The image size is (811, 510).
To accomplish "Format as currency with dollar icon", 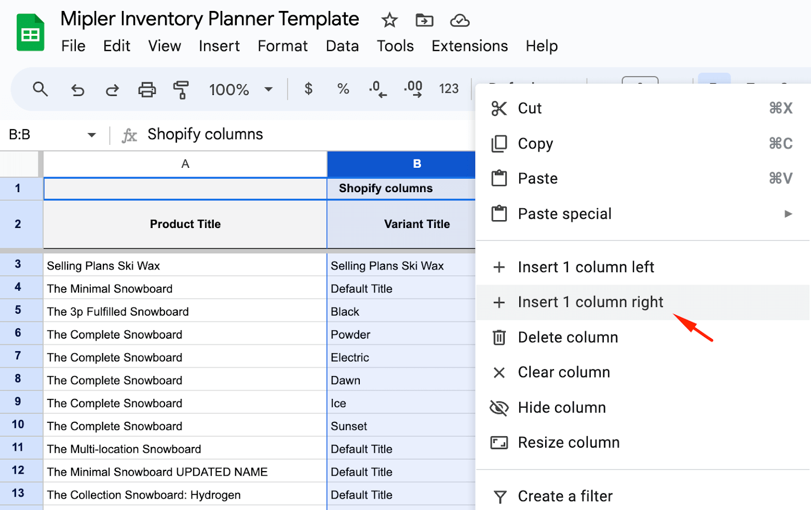I will click(x=308, y=89).
